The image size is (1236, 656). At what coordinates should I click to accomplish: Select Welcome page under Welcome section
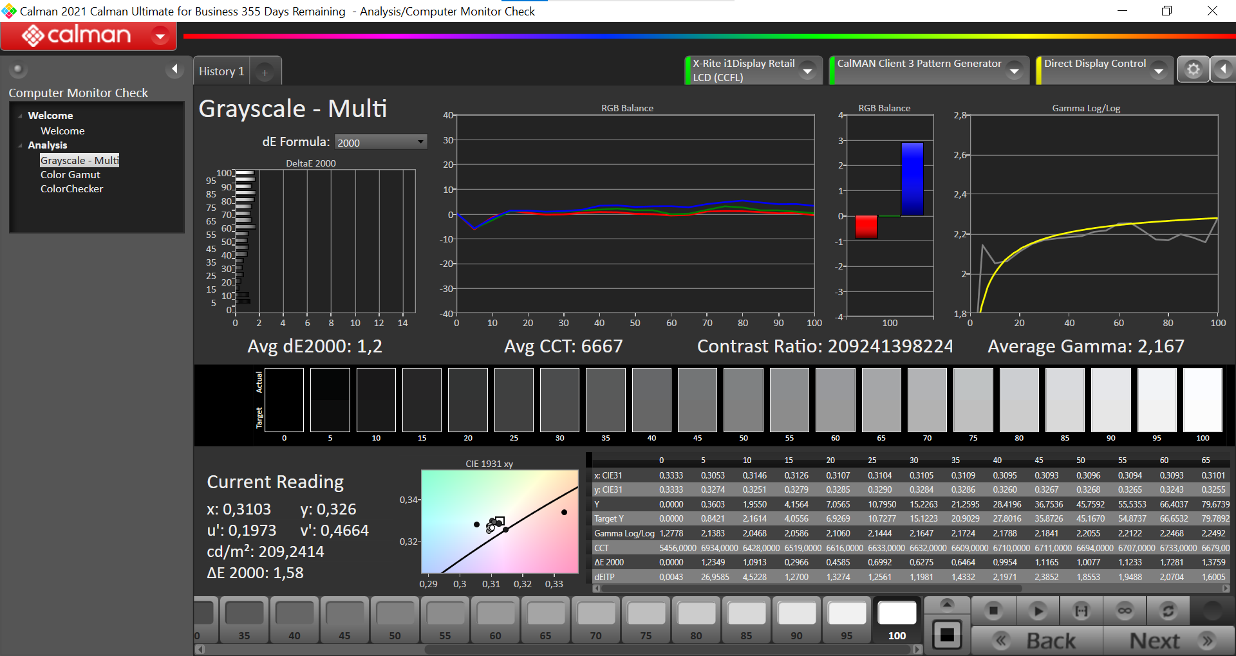(62, 131)
